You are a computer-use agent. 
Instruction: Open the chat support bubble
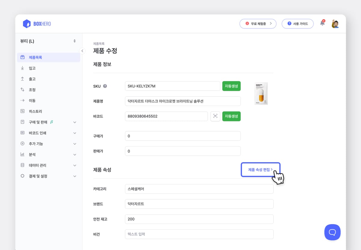tap(332, 232)
